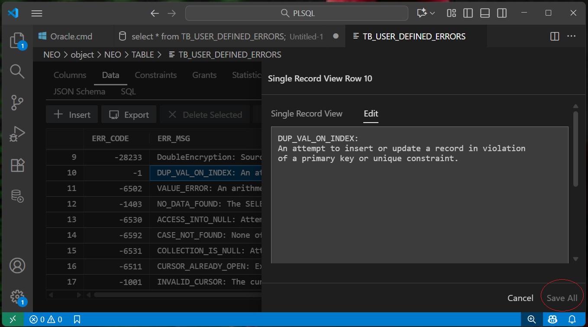This screenshot has height=327, width=588.
Task: Open the hamburger application menu
Action: click(x=37, y=13)
